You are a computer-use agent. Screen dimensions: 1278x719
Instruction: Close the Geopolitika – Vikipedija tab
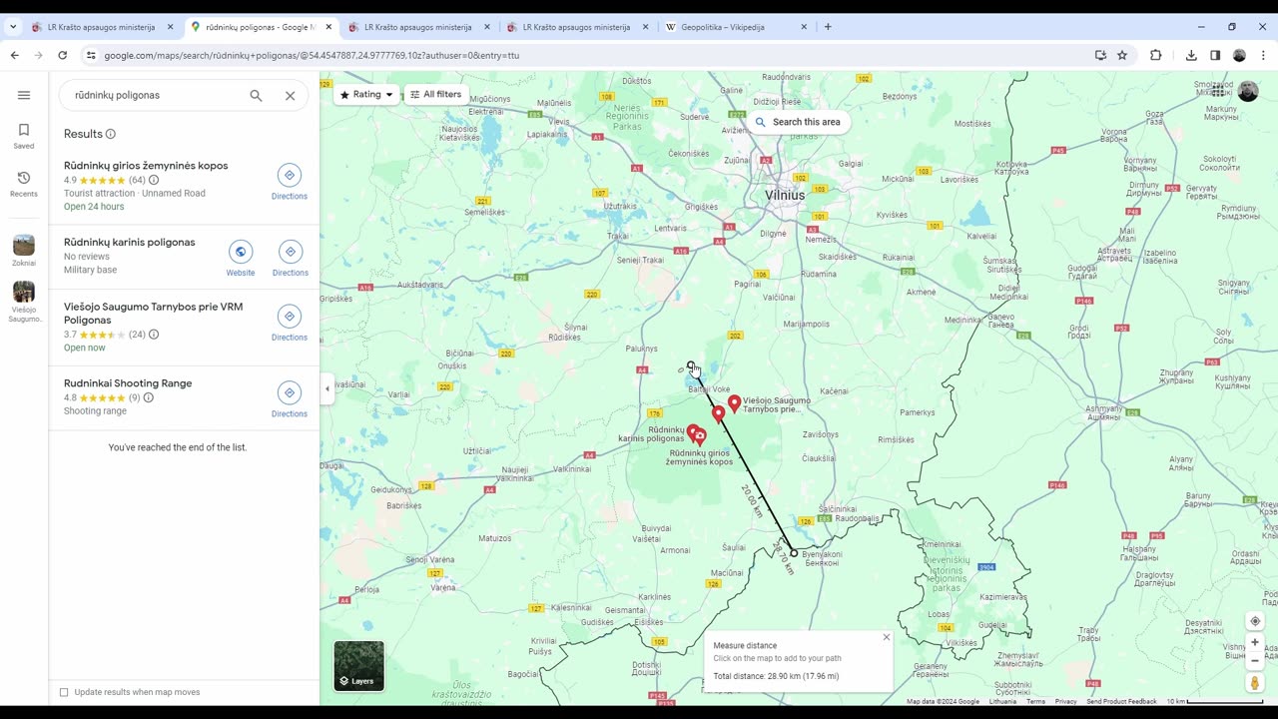804,27
